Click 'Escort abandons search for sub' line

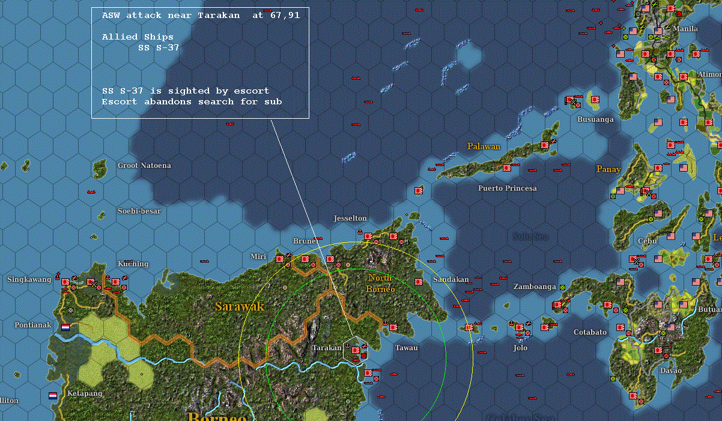pos(192,101)
